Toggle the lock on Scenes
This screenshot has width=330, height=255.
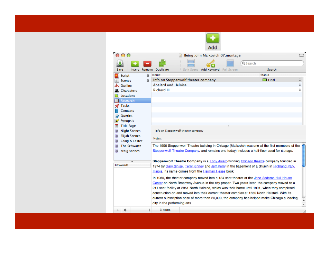(148, 80)
